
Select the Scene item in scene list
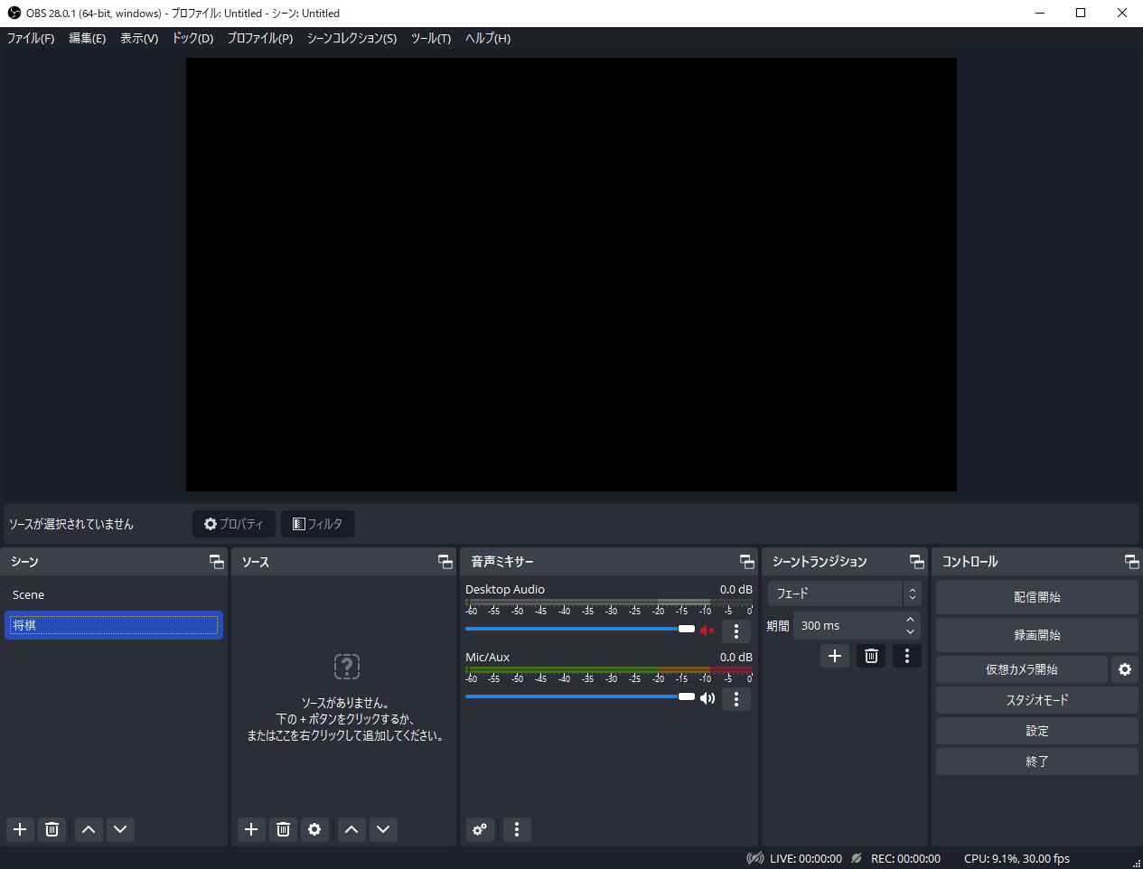click(x=114, y=594)
